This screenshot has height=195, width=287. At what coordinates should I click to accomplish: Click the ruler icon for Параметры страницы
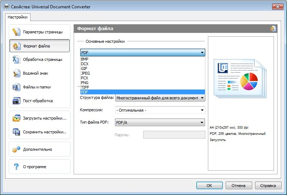click(16, 32)
